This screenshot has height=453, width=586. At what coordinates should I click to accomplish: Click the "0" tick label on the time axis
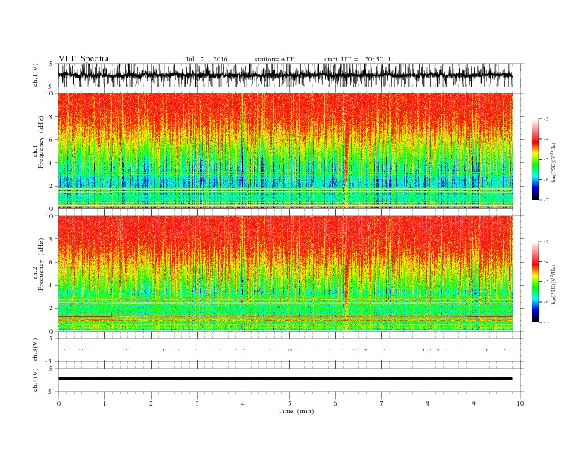click(58, 403)
